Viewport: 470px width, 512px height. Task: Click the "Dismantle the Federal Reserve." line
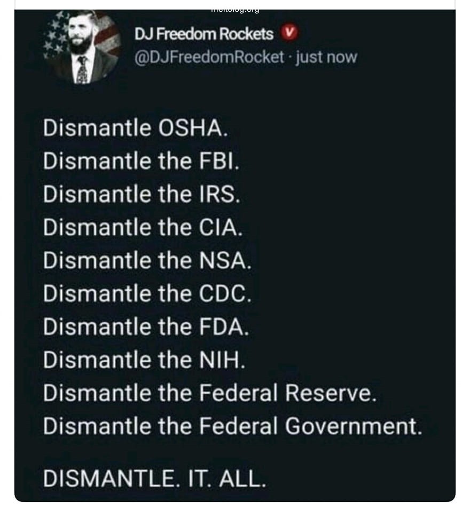coord(210,393)
